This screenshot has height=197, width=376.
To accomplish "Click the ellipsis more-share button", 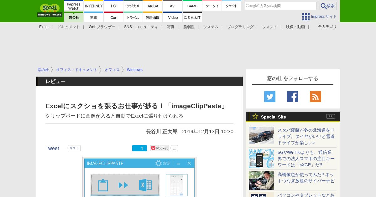I will pos(174,148).
